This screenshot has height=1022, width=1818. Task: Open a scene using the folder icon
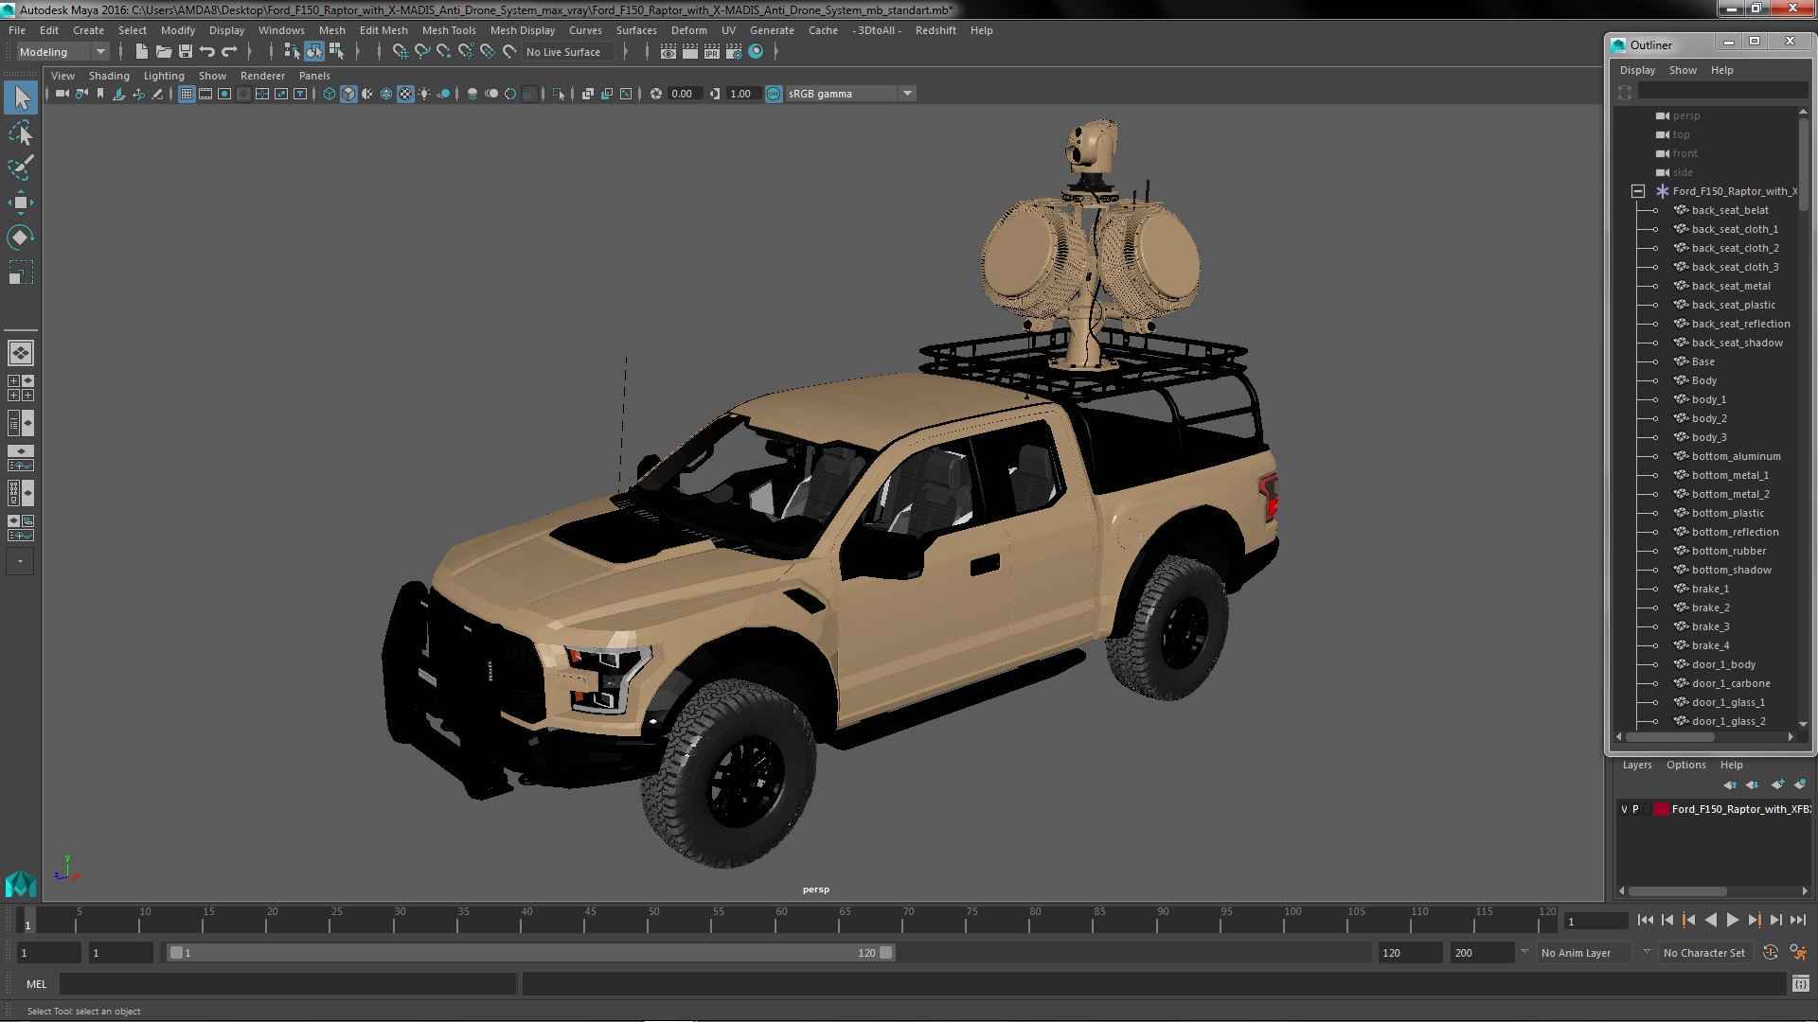pyautogui.click(x=163, y=52)
